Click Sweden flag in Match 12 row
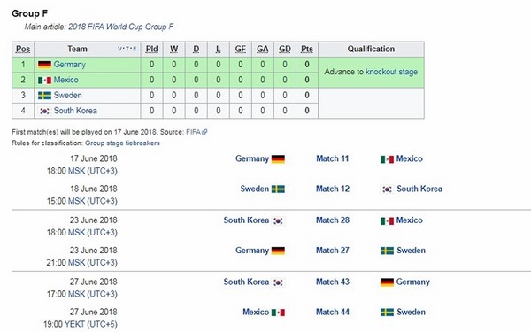The height and width of the screenshot is (332, 531). tap(278, 189)
